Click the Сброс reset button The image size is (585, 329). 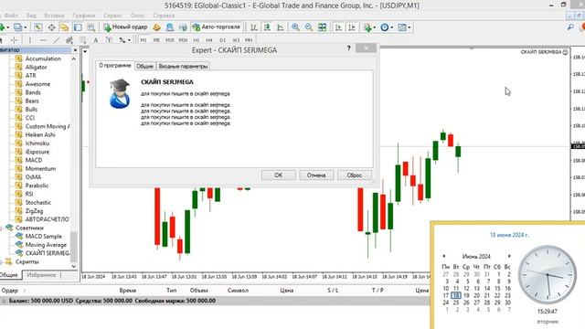click(354, 175)
